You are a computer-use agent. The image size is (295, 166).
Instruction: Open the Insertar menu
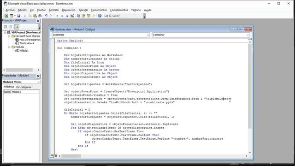[x=41, y=10]
